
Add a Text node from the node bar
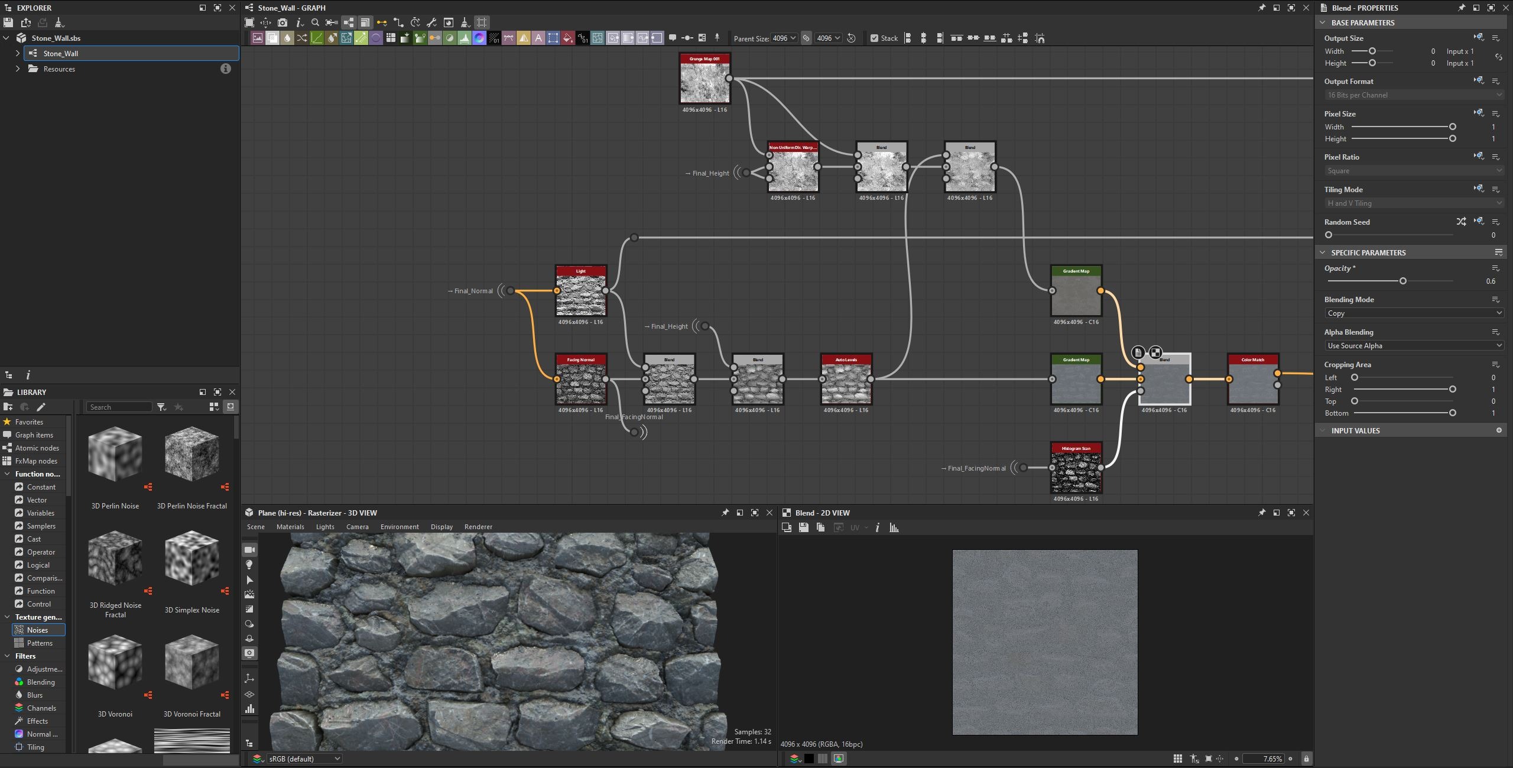tap(538, 38)
